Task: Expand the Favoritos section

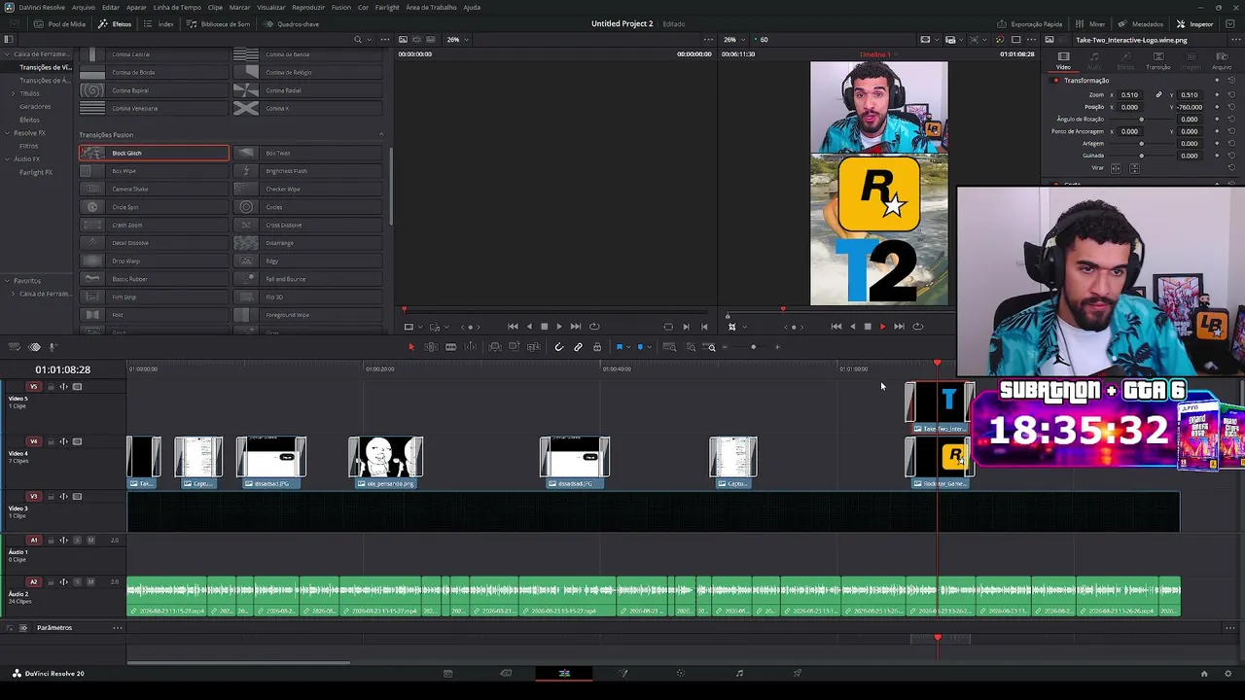Action: coord(7,281)
